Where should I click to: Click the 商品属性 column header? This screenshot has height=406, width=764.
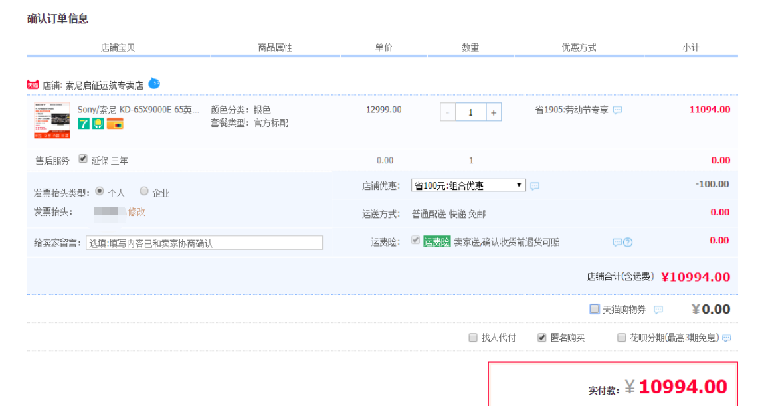tap(275, 48)
